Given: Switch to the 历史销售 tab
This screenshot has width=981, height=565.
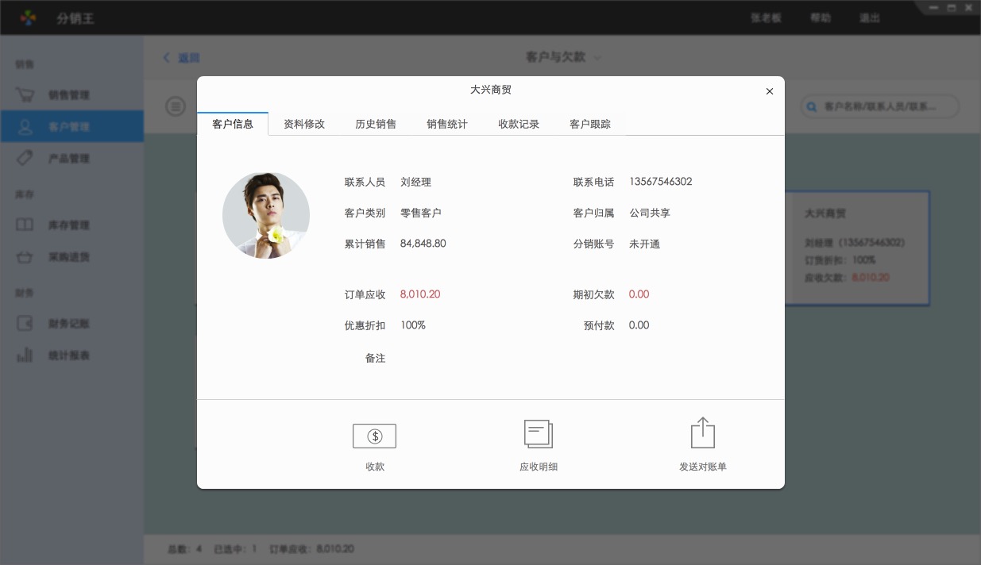Looking at the screenshot, I should (376, 124).
